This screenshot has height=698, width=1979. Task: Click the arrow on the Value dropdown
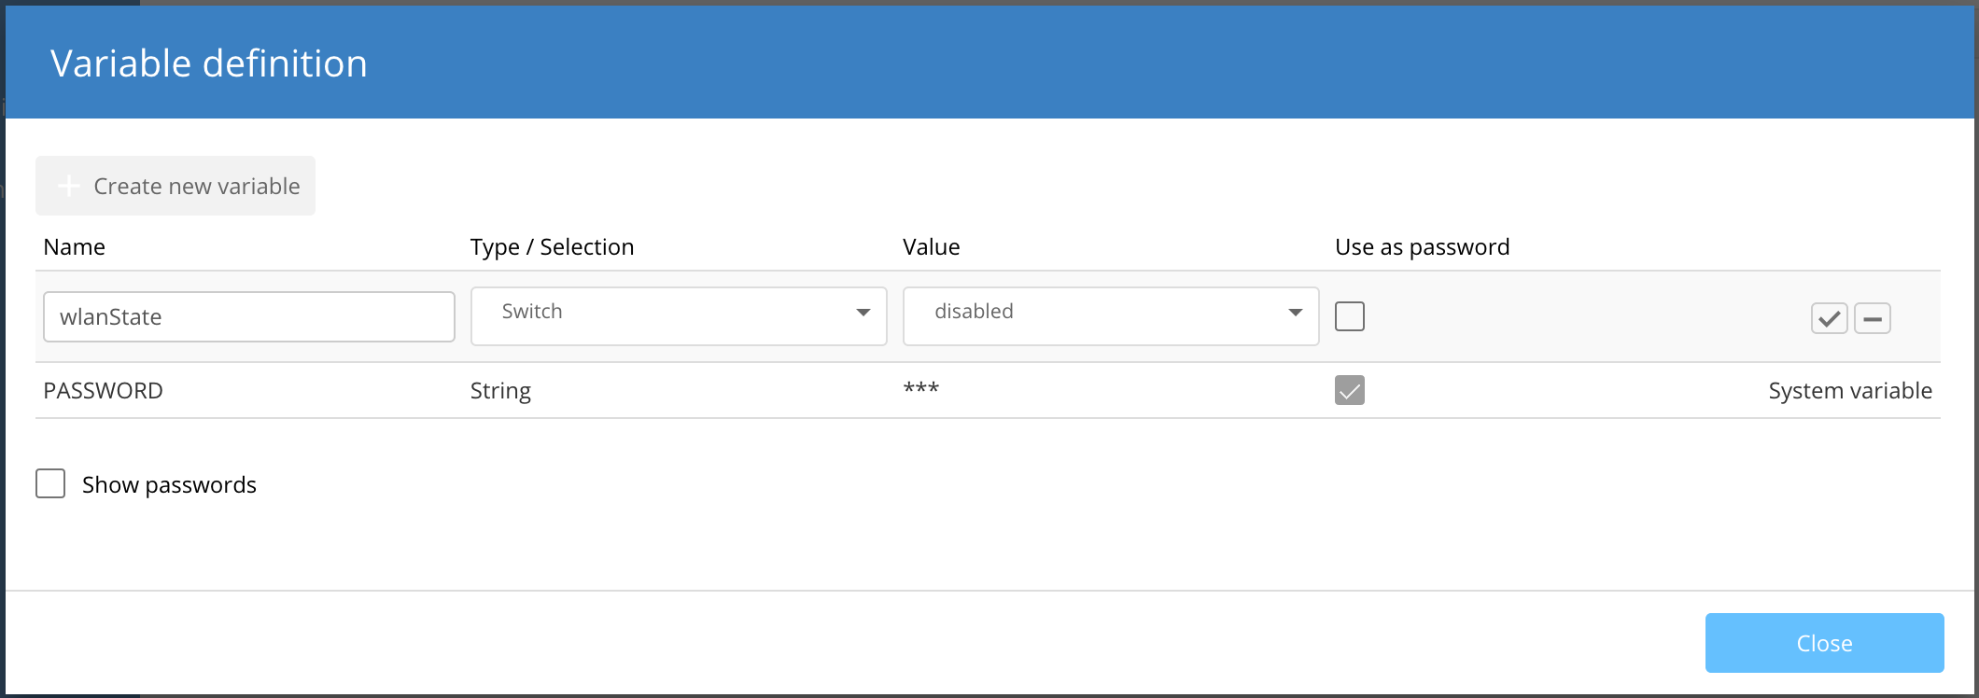[1295, 313]
